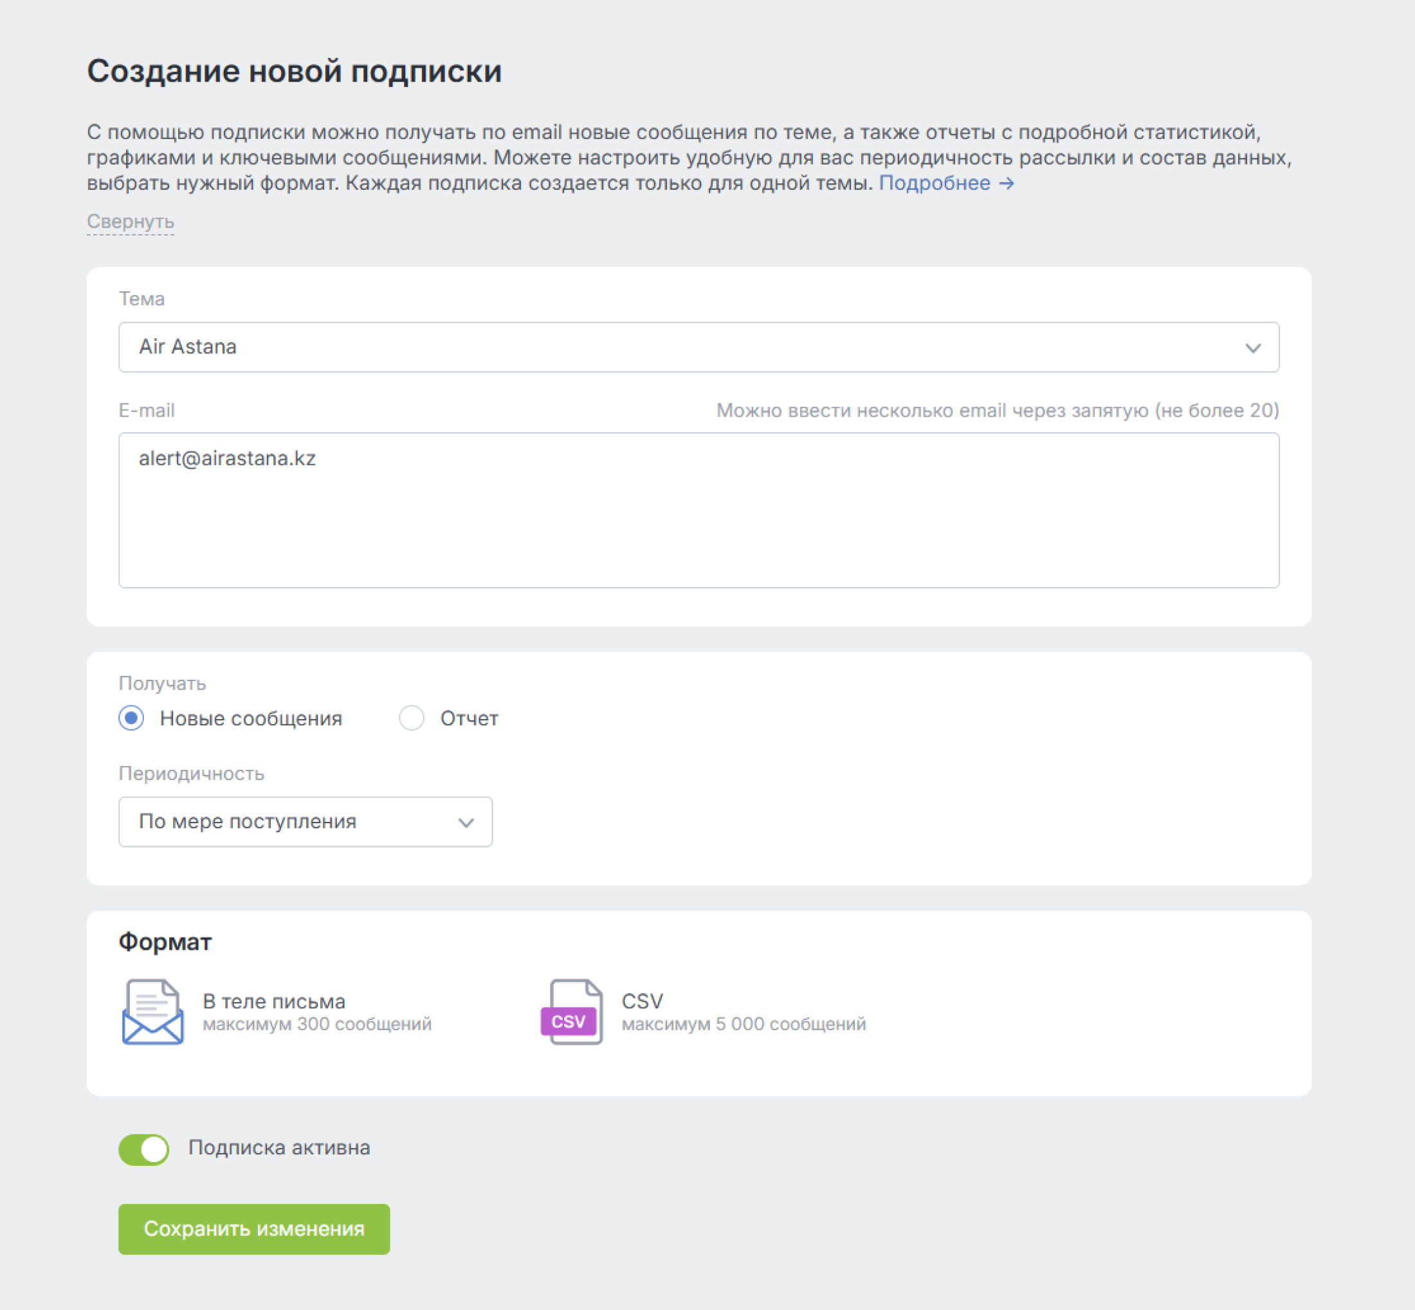Select 'Новые сообщения' radio button
Screen dimensions: 1415x1310
tap(131, 718)
